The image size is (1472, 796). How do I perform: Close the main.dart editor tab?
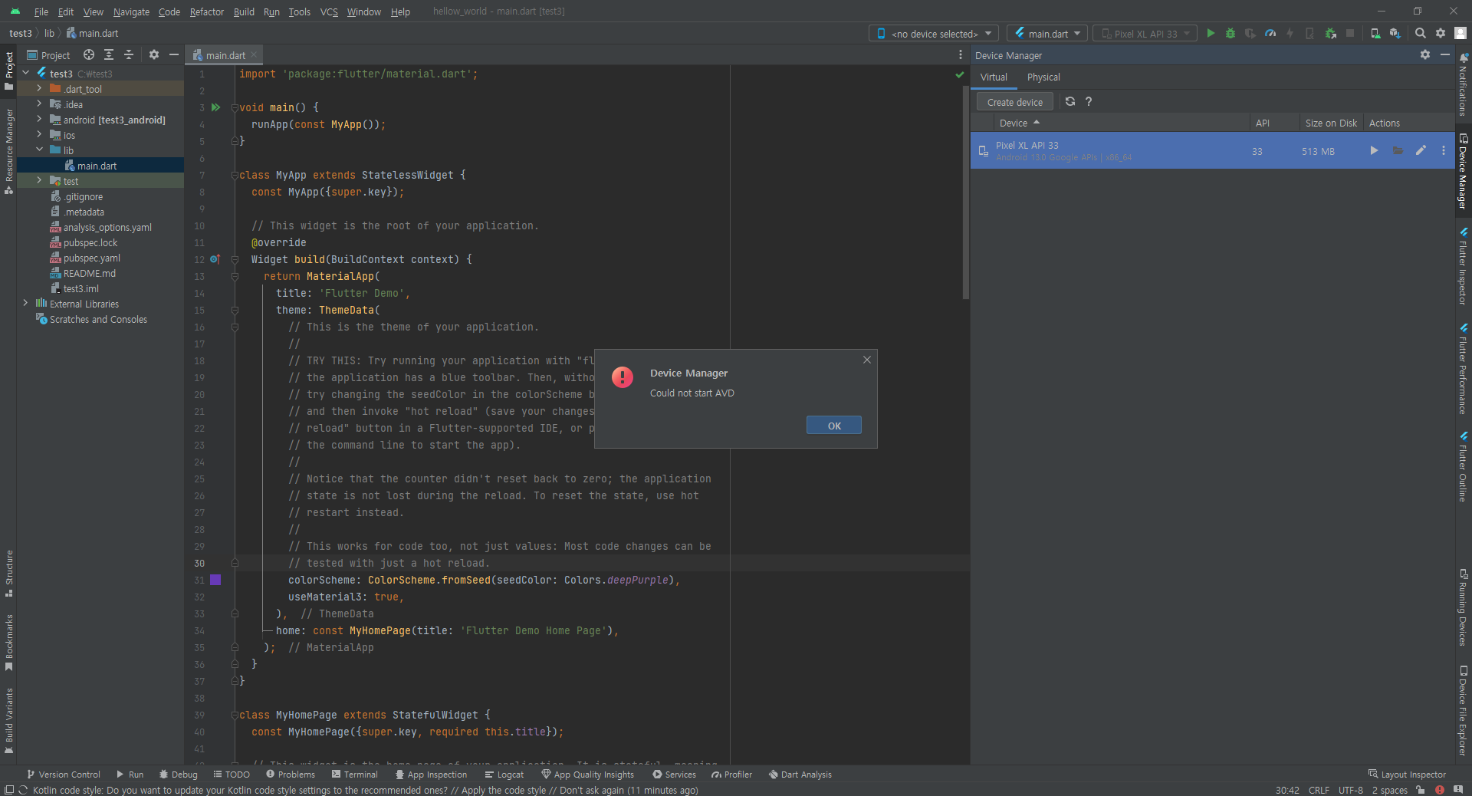coord(254,54)
